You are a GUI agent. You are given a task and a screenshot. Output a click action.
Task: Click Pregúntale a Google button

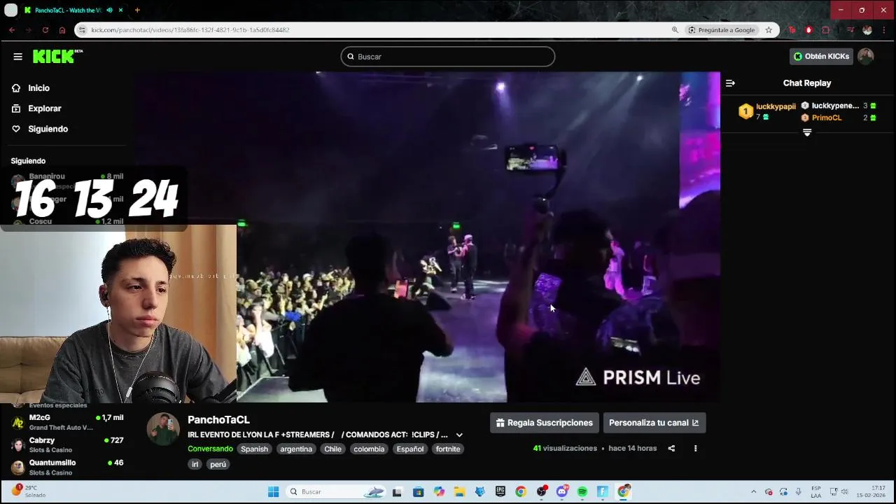tap(722, 30)
